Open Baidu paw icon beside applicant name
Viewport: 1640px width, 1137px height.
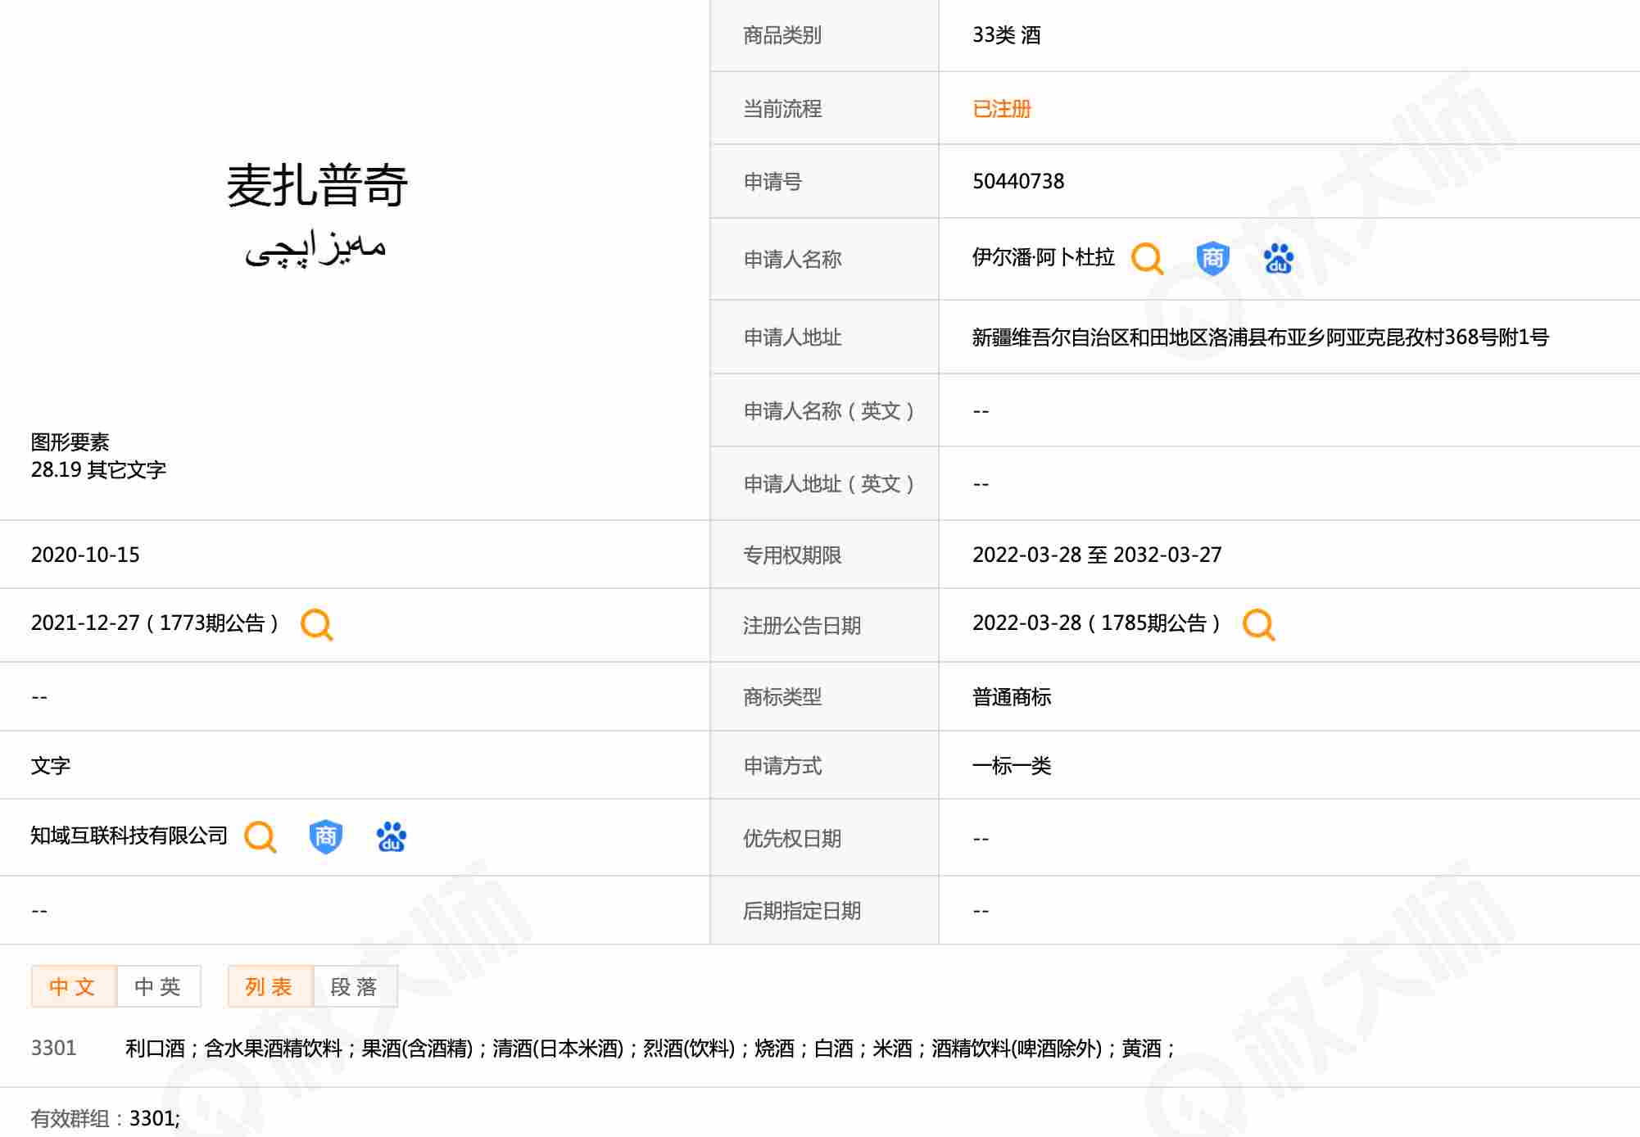[x=1278, y=259]
